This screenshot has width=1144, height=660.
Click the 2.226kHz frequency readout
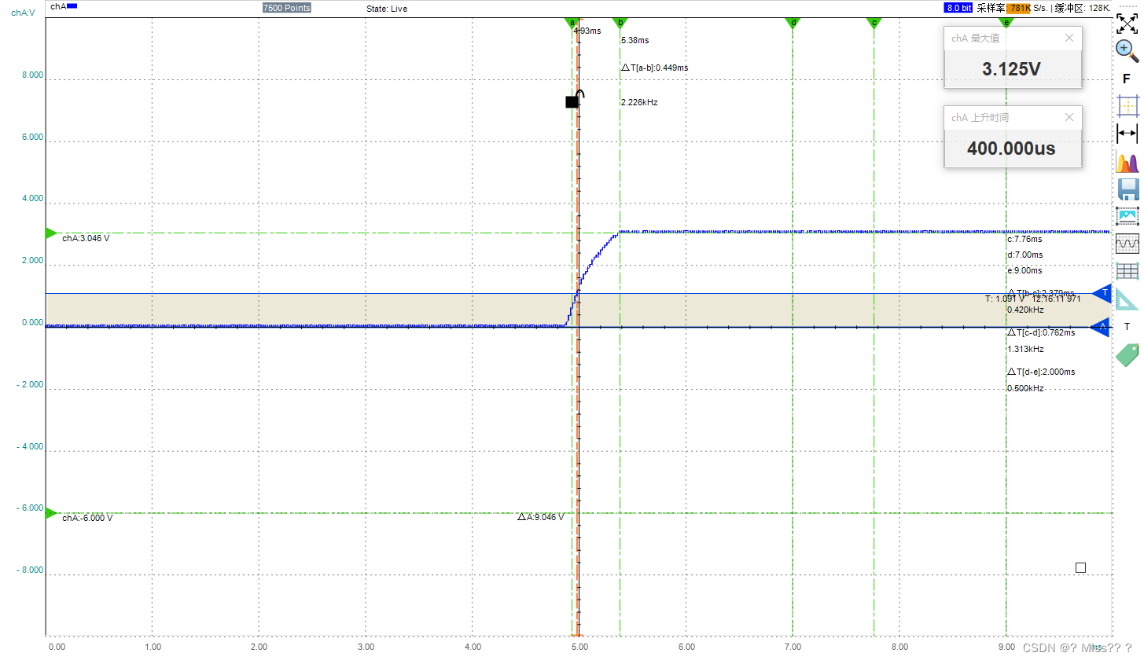[639, 102]
